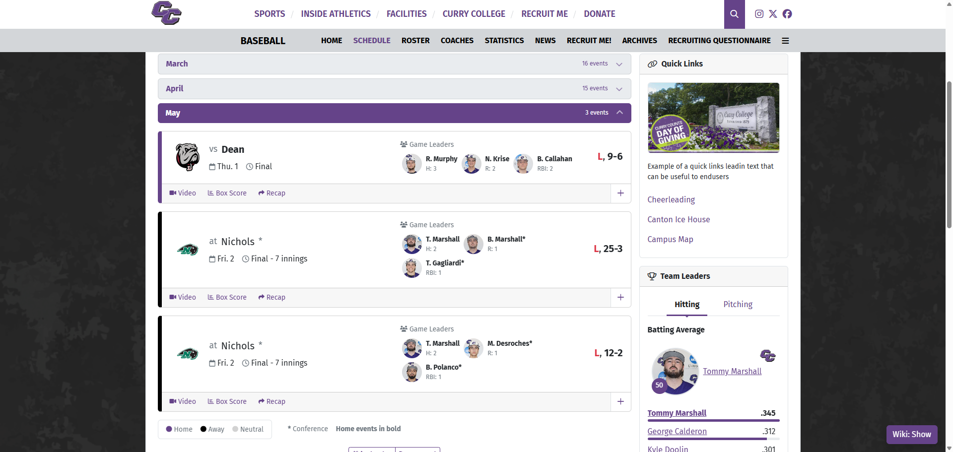953x452 pixels.
Task: Open the RECRUIT ME main menu
Action: point(545,14)
